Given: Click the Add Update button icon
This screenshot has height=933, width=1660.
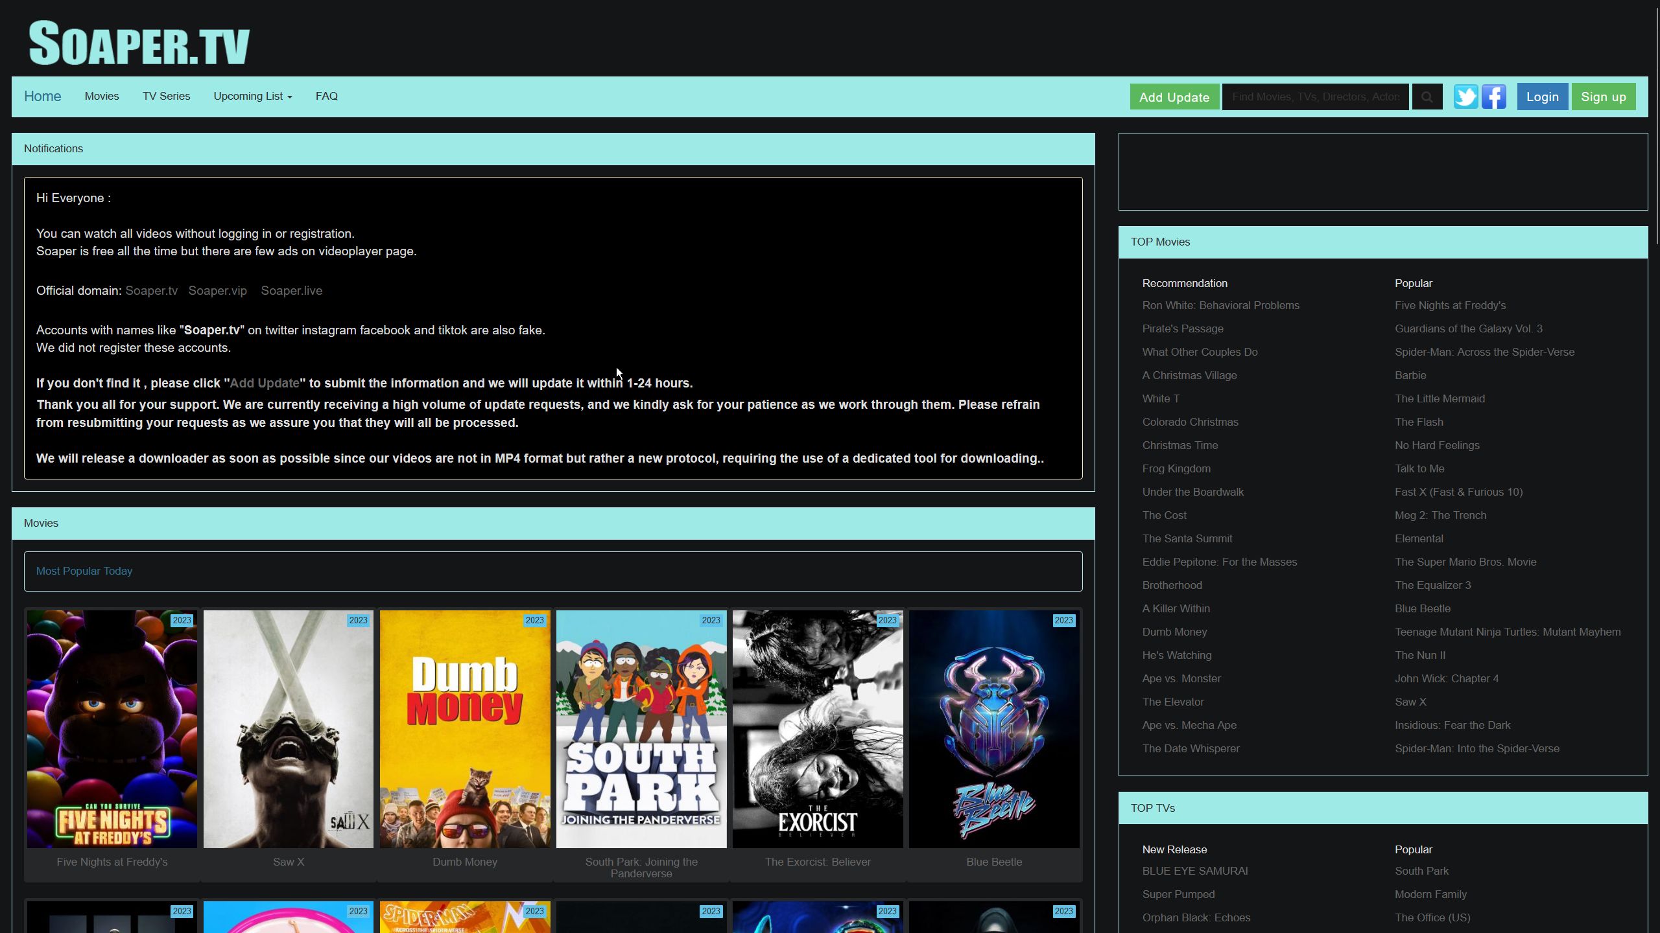Looking at the screenshot, I should point(1174,97).
